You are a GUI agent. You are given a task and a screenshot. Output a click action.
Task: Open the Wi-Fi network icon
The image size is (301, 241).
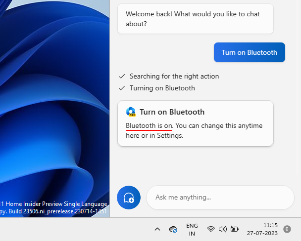point(211,229)
